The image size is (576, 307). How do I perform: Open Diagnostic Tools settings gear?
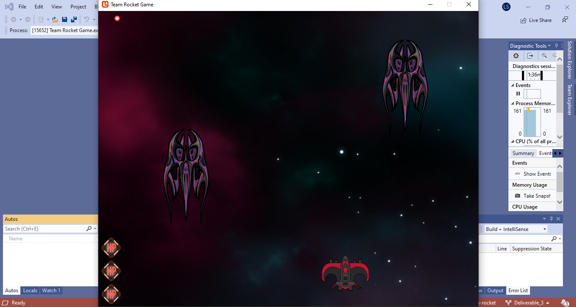[516, 56]
